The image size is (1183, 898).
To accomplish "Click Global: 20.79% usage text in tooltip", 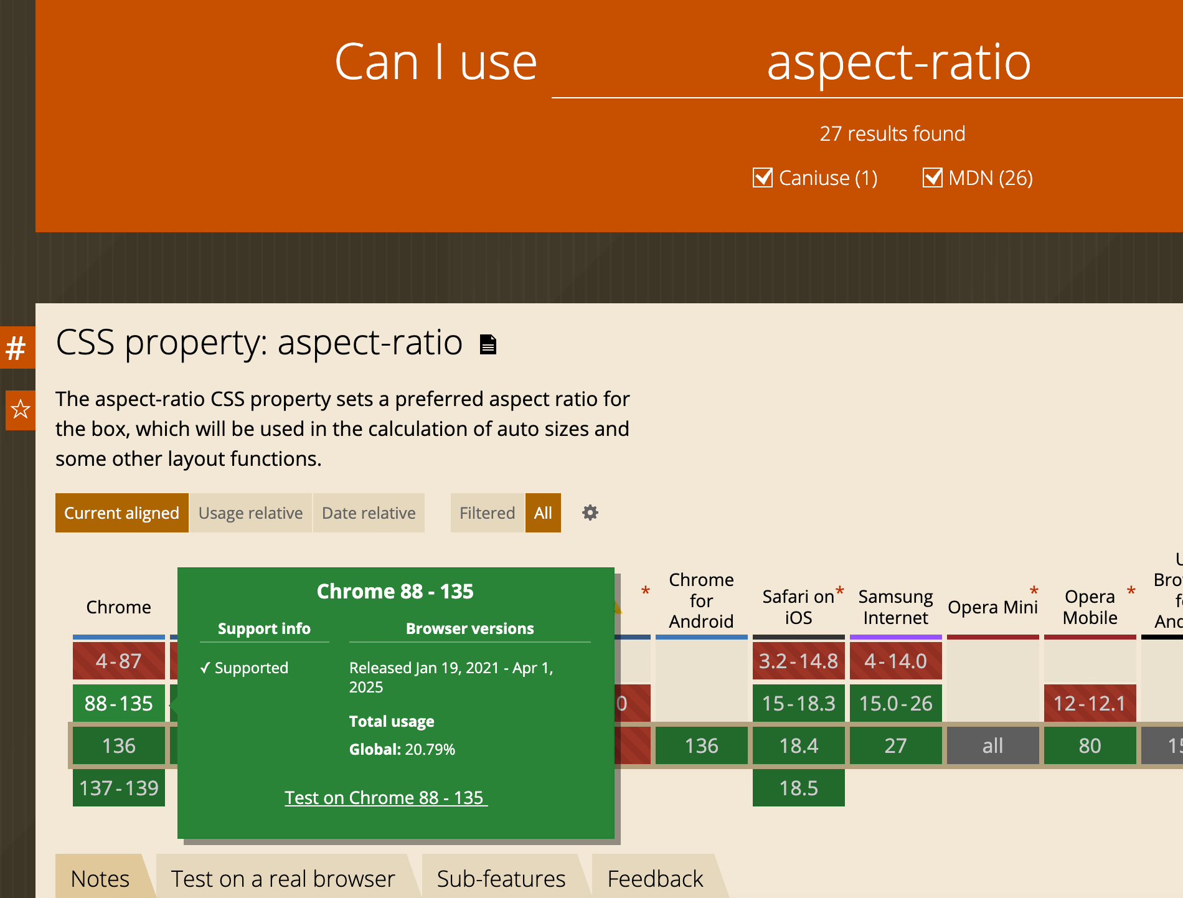I will [402, 749].
